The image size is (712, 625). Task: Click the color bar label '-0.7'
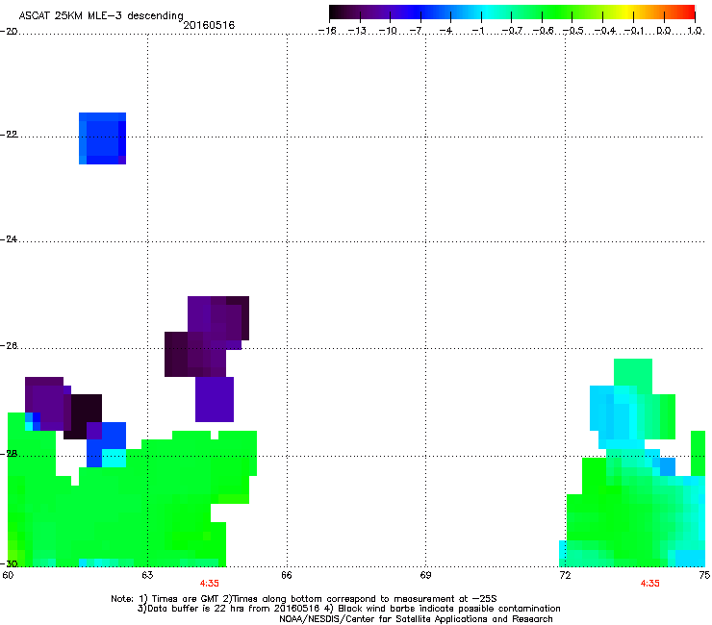512,31
